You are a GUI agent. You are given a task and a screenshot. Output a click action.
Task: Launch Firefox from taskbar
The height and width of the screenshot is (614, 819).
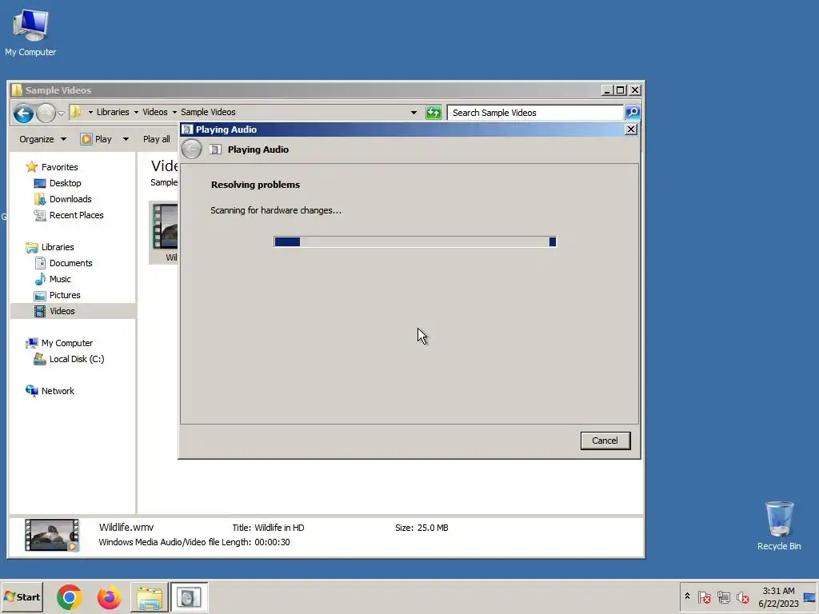point(109,597)
